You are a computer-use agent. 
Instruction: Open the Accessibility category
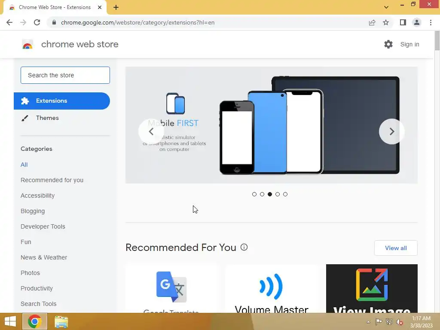(38, 196)
